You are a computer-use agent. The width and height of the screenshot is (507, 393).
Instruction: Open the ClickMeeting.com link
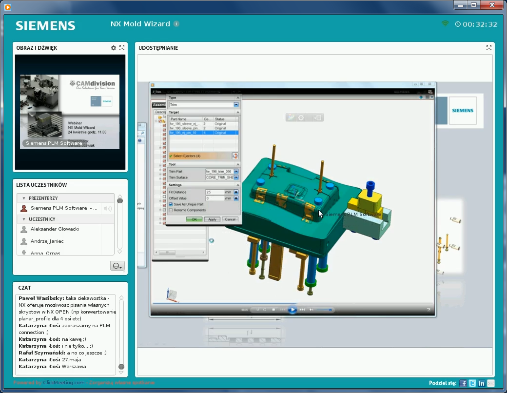(x=64, y=383)
